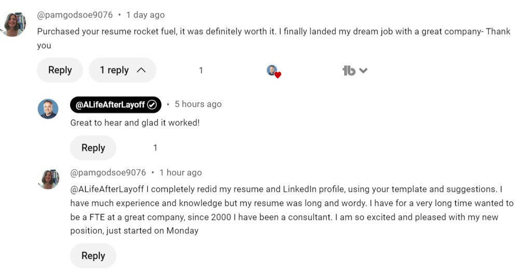Click the @ALifeAfterLayoff mention in comment text

click(107, 189)
